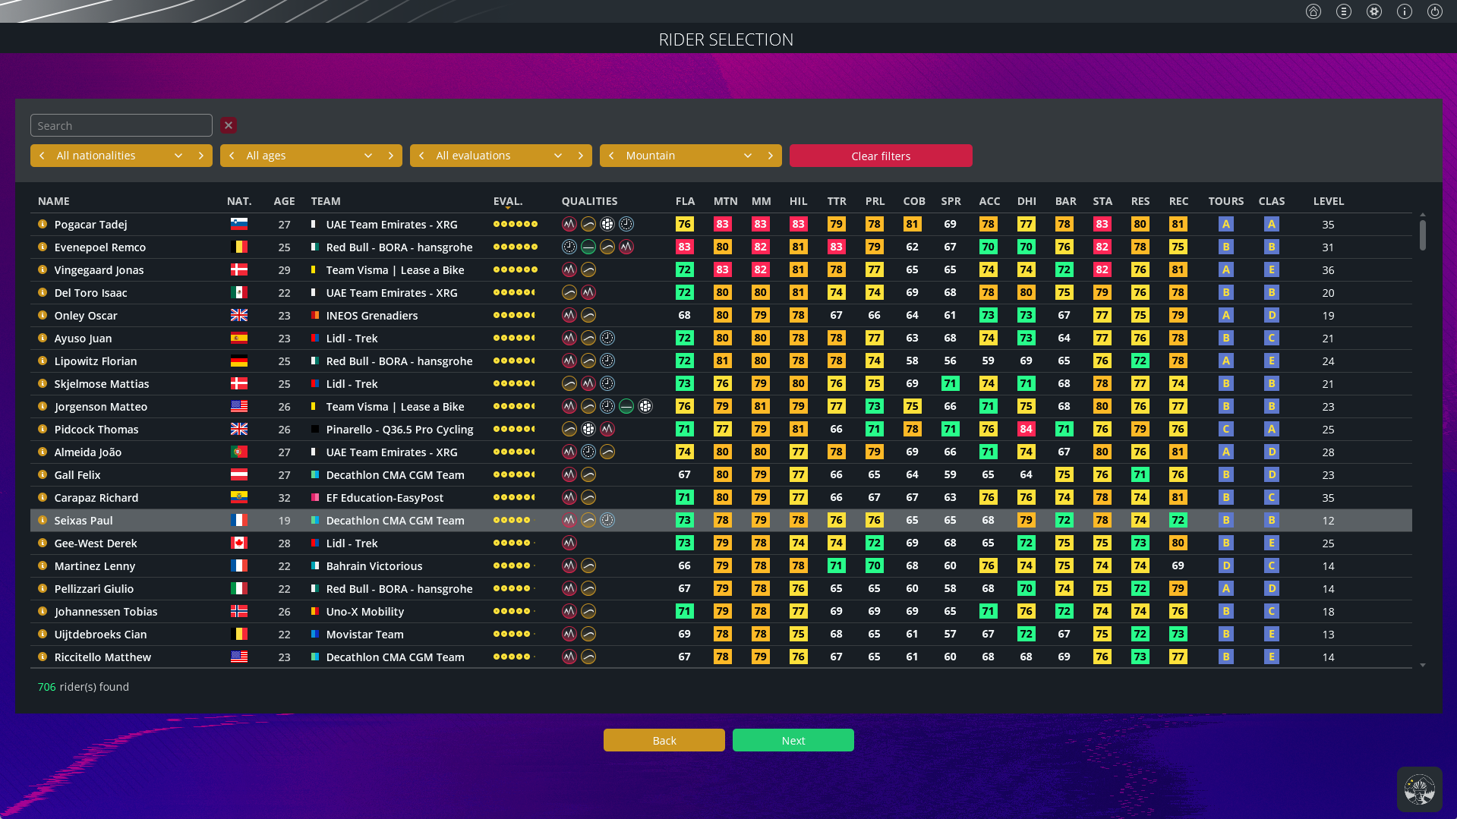
Task: Open the Mountain specialty dropdown
Action: point(691,156)
